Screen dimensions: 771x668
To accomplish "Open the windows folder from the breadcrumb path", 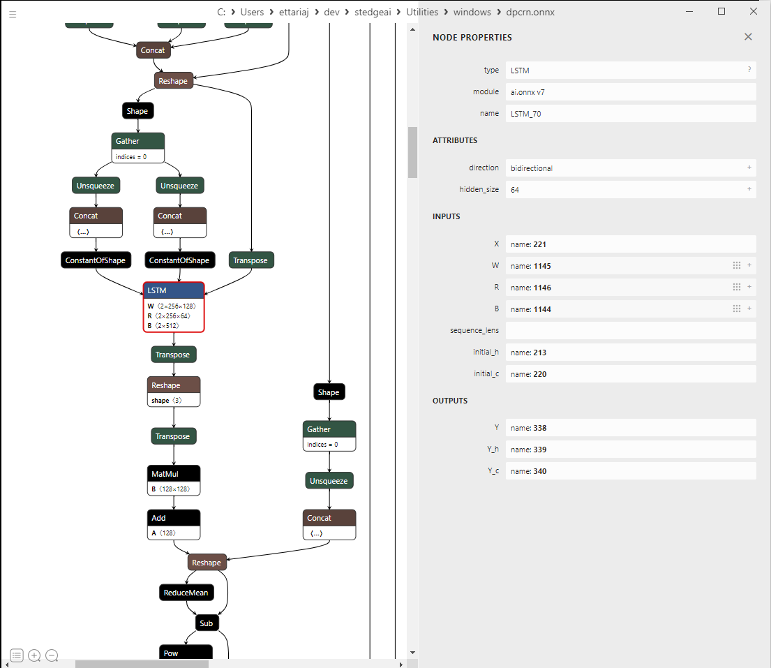I will (x=472, y=12).
